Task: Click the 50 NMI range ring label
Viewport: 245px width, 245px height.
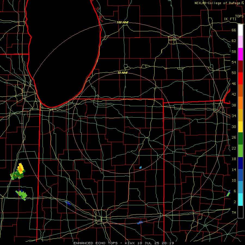Action: (x=122, y=73)
